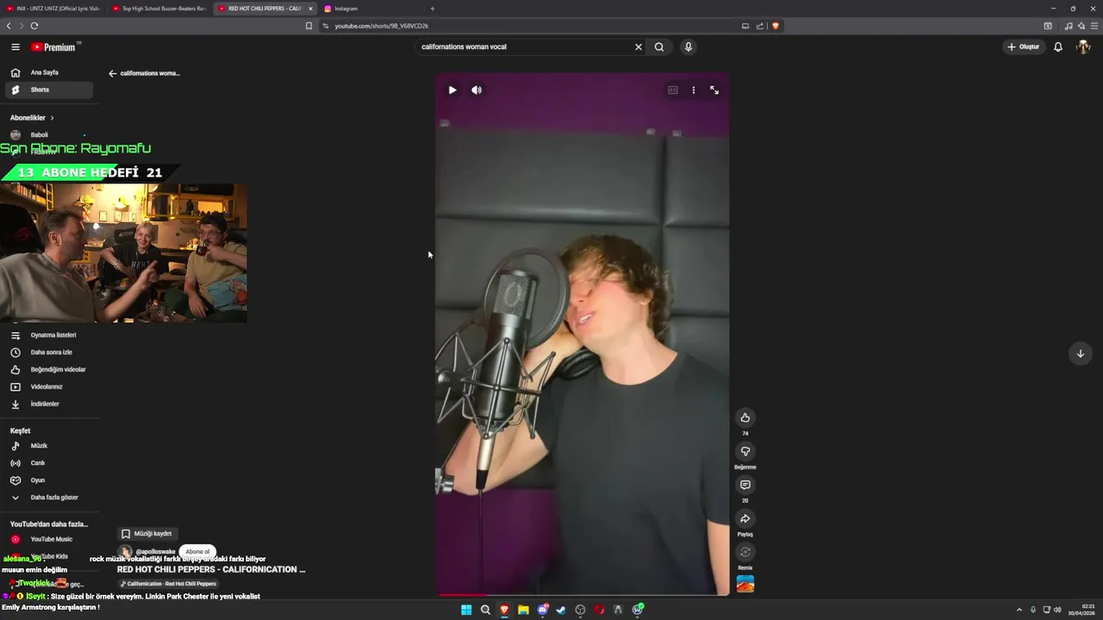Go to next Short with down arrow
The image size is (1103, 620).
pyautogui.click(x=1080, y=353)
